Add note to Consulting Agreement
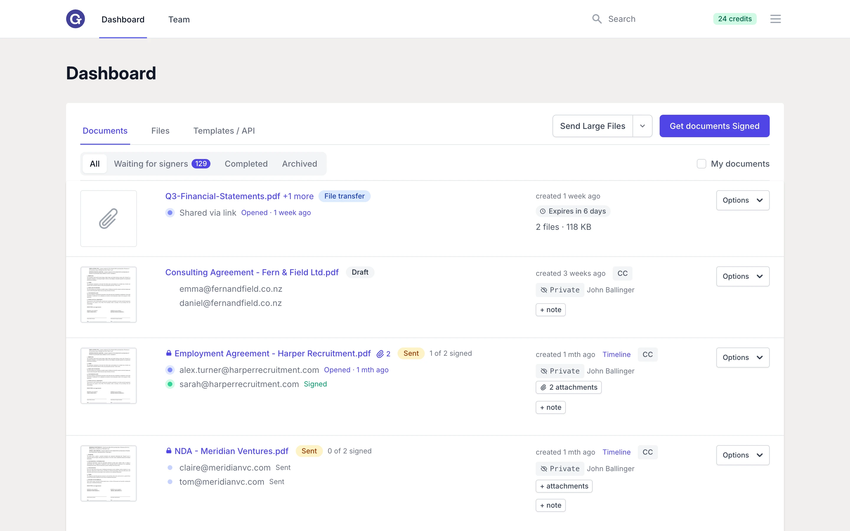850x531 pixels. [550, 310]
